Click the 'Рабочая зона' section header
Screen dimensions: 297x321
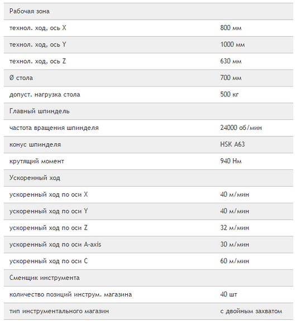(x=30, y=11)
